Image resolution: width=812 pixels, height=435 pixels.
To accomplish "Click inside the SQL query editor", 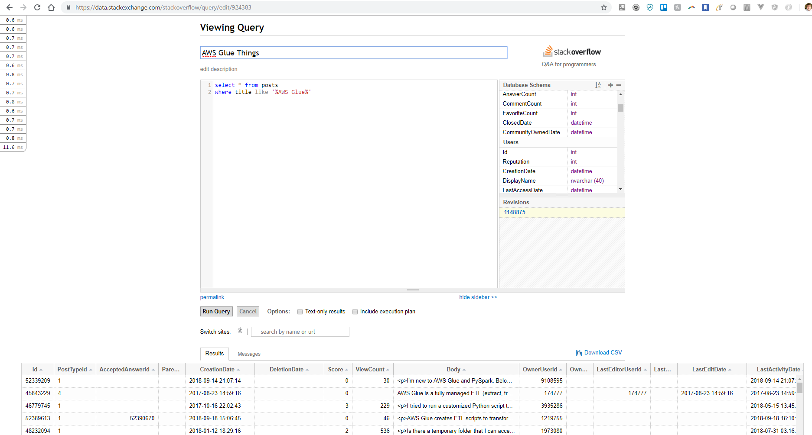I will coord(355,184).
